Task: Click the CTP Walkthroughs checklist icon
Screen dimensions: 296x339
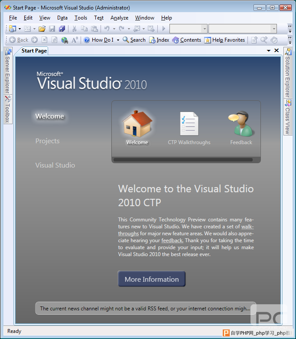Action: coord(189,124)
